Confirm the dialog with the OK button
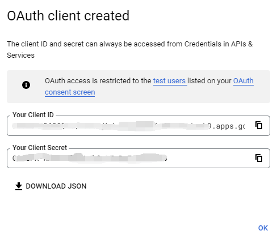Screen dimensions: 277x235 pyautogui.click(x=263, y=228)
